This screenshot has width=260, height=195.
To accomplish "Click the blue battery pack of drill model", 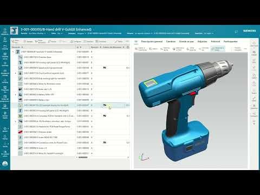I will pyautogui.click(x=185, y=142).
